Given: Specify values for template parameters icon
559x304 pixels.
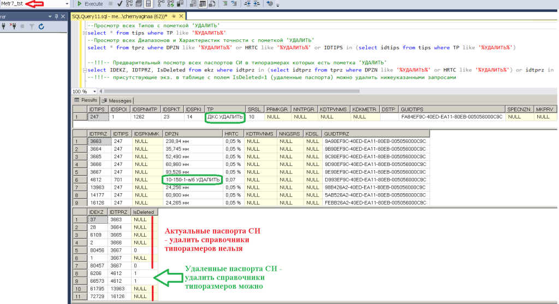Looking at the screenshot, I should (270, 4).
